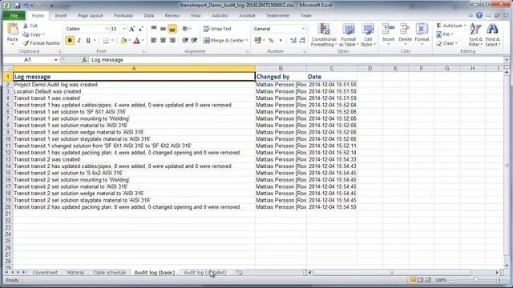Toggle Bold formatting
513x288 pixels.
coord(70,41)
